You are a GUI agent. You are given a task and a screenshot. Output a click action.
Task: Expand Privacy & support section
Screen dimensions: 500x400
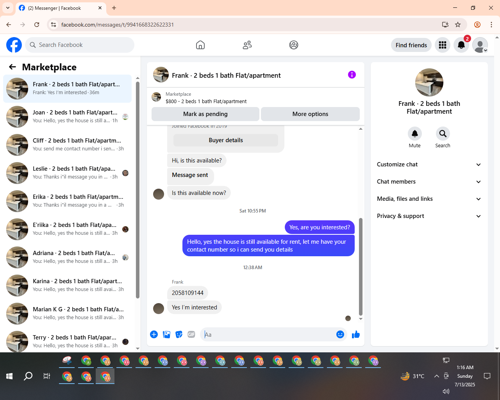pos(429,216)
